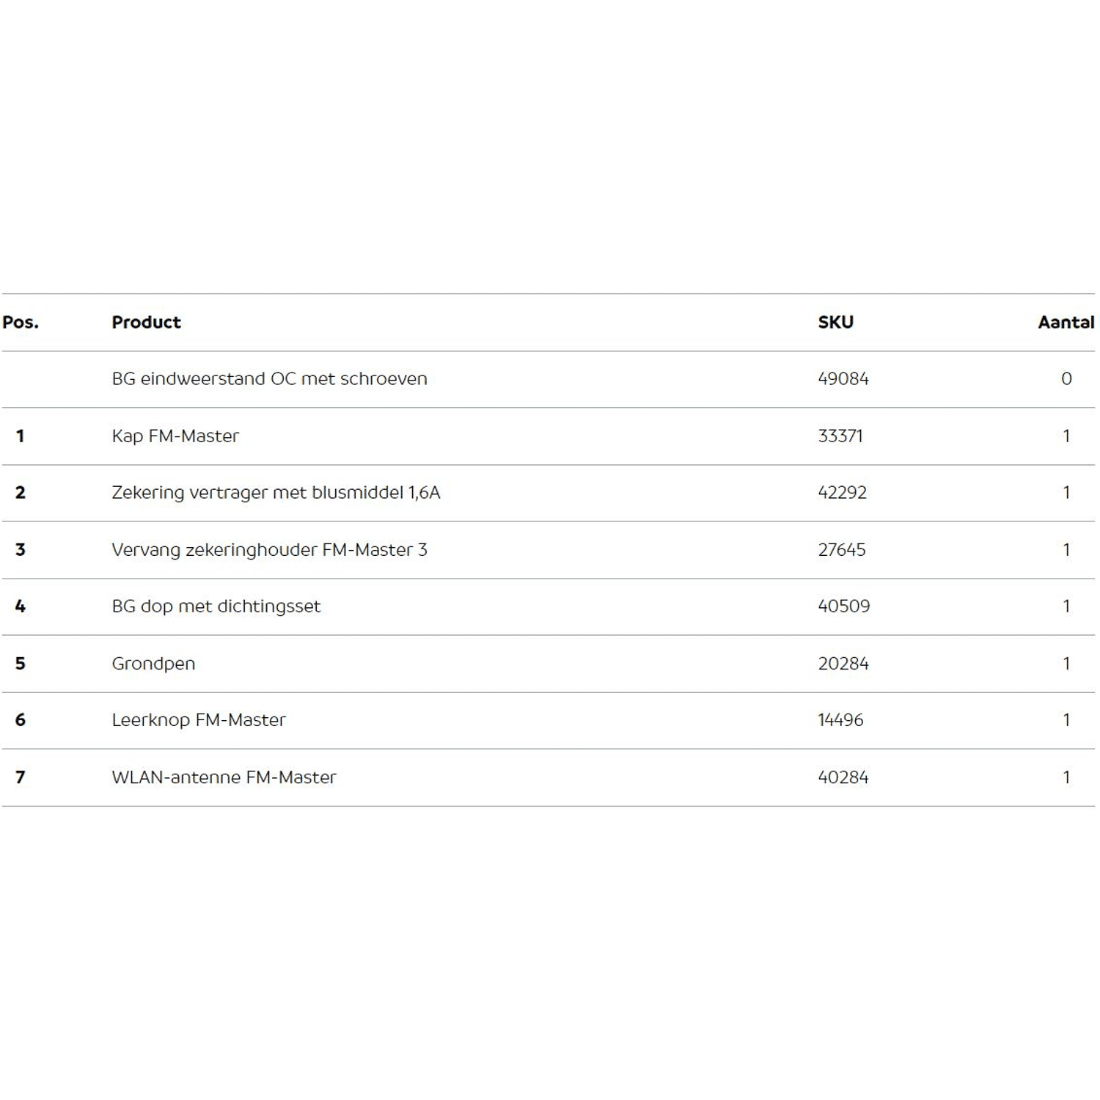Open Zekering vertrager met blusmiddel 1,6A
Screen dimensions: 1100x1100
tap(276, 493)
